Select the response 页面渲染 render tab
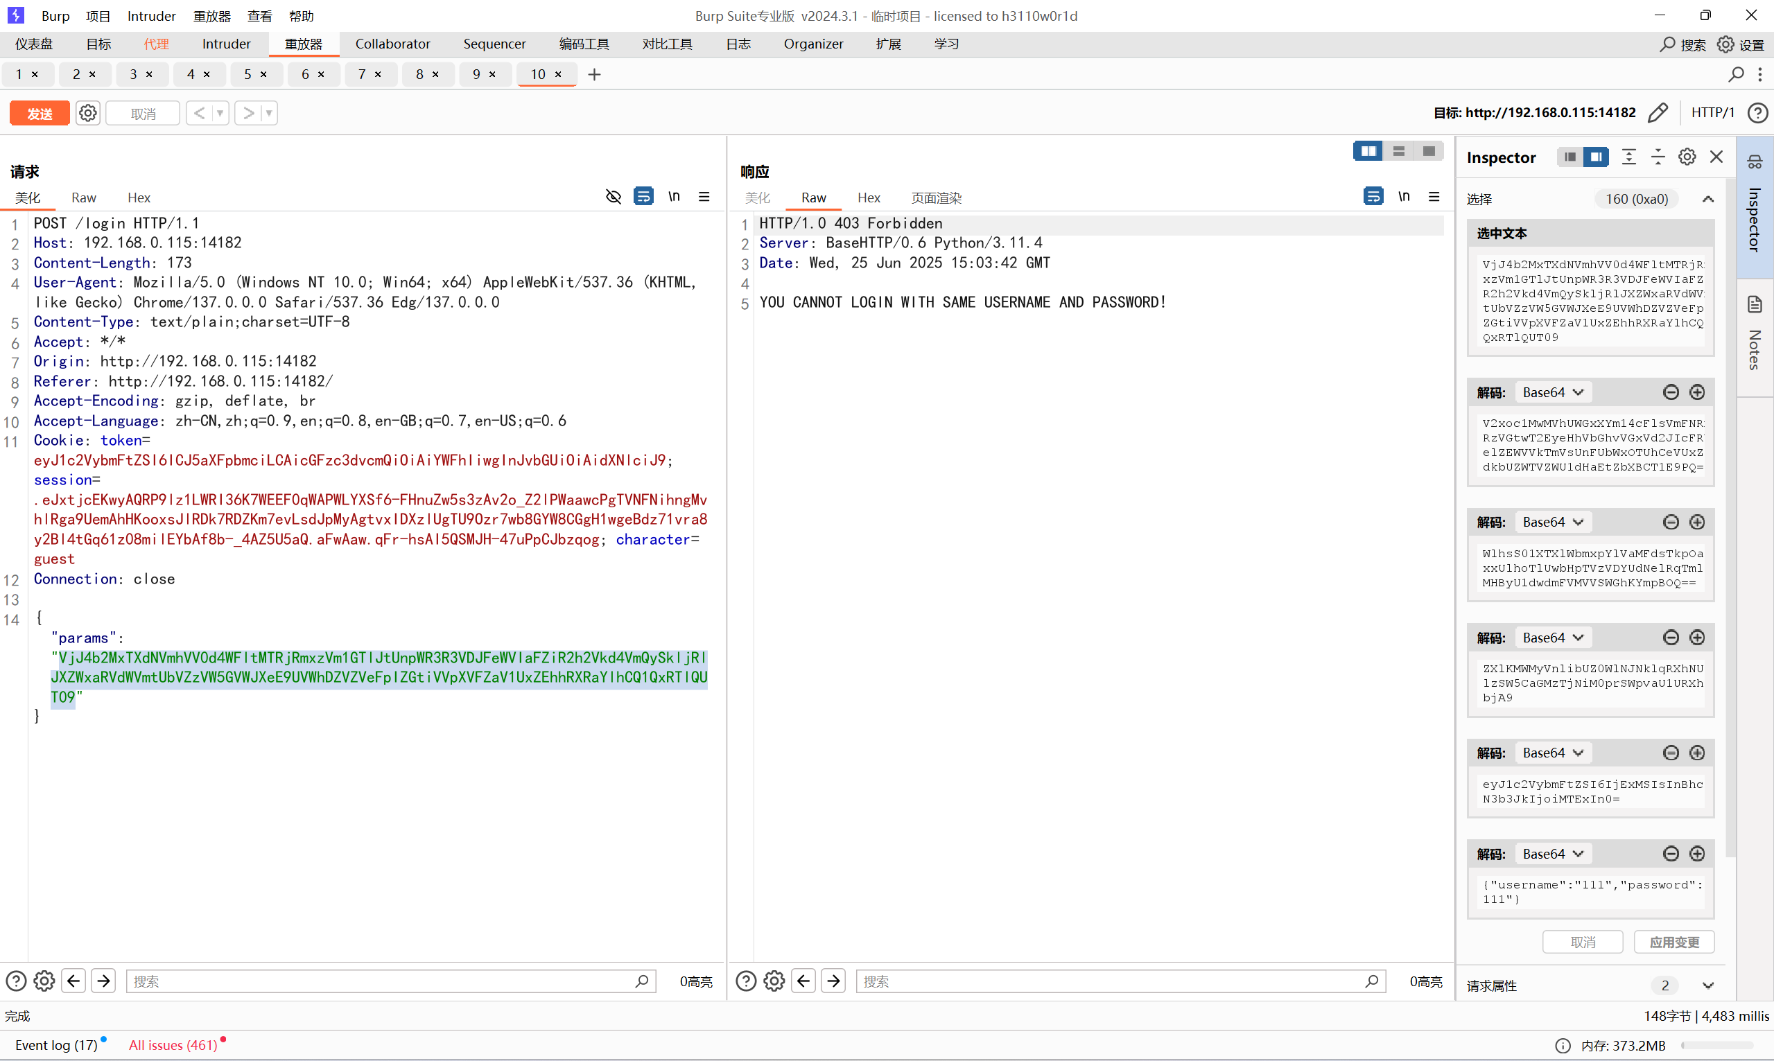This screenshot has height=1061, width=1774. tap(936, 198)
